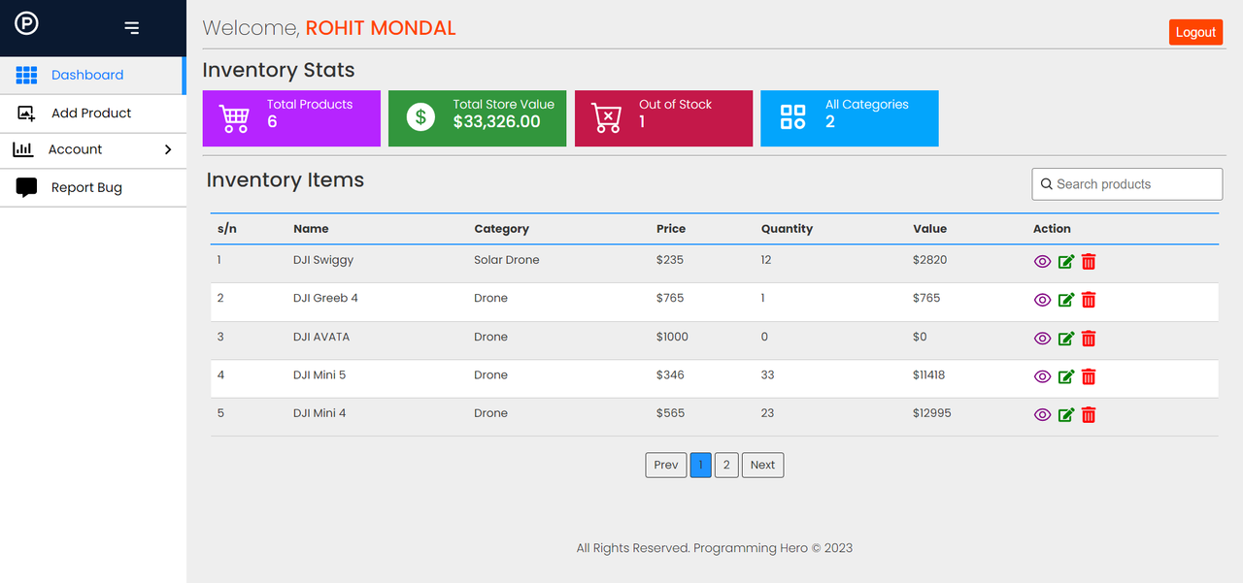Open the Add Product page
Image resolution: width=1243 pixels, height=583 pixels.
pos(92,113)
